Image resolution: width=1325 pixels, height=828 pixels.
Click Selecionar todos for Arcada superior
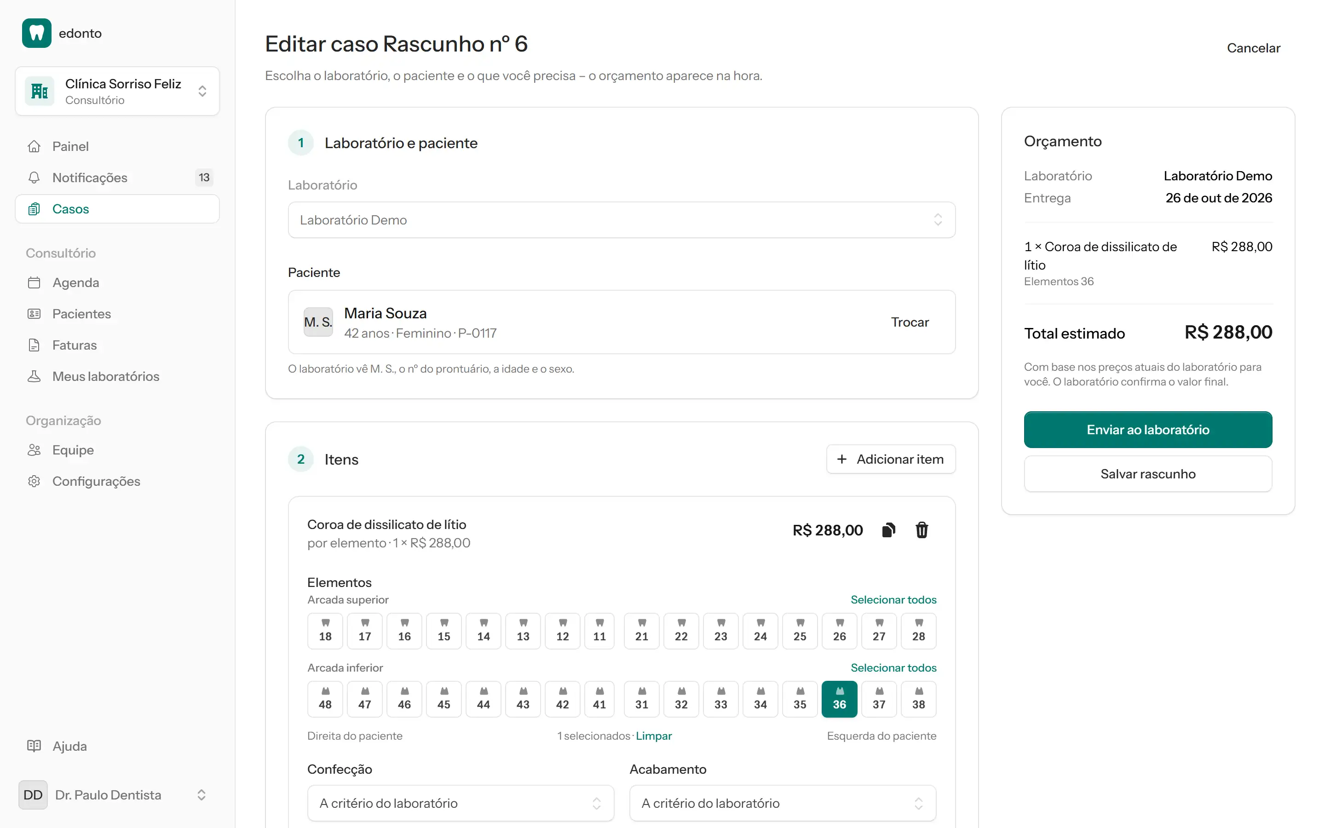(893, 600)
